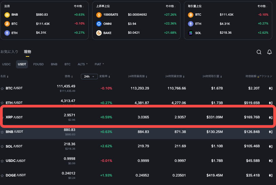Expand the ALTS market dropdown
The width and height of the screenshot is (276, 185).
(x=83, y=64)
